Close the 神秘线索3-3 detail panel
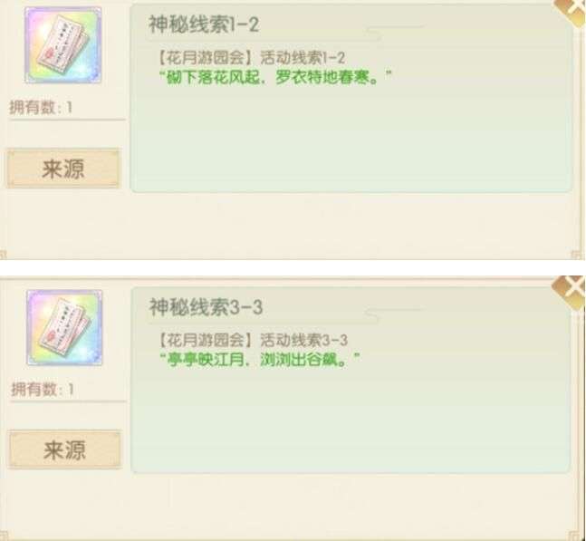Viewport: 586px width, 541px height. pos(570,292)
